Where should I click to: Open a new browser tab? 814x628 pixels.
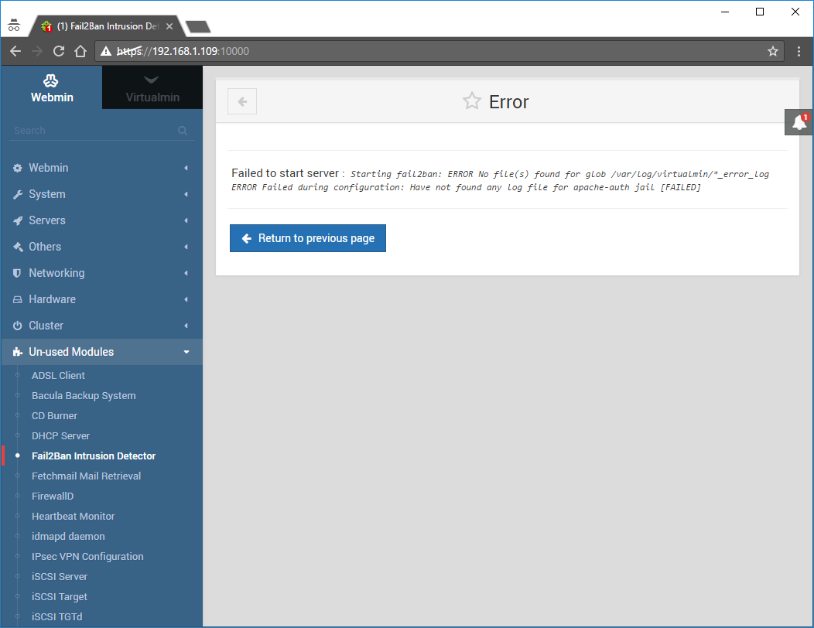click(x=198, y=26)
